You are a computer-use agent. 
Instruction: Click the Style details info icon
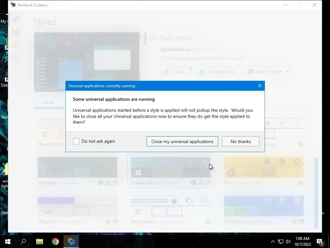(152, 38)
